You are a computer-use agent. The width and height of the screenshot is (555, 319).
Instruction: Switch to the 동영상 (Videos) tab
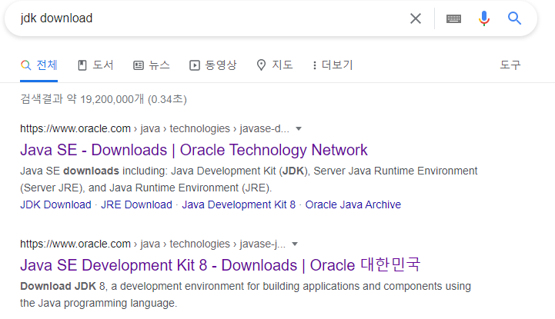(212, 65)
